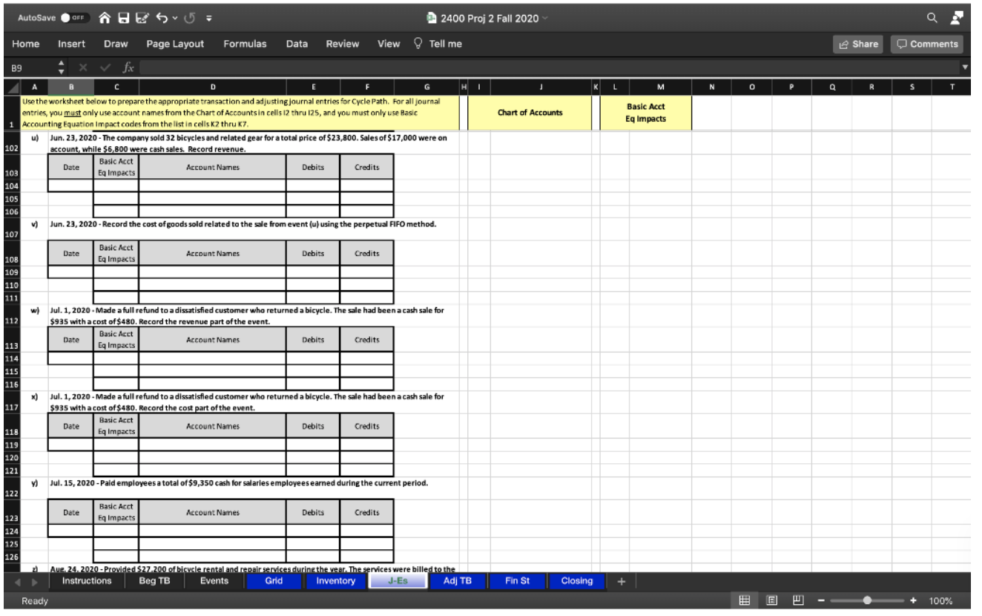Click the Debits header under event v
Viewport: 982px width, 616px height.
click(313, 254)
